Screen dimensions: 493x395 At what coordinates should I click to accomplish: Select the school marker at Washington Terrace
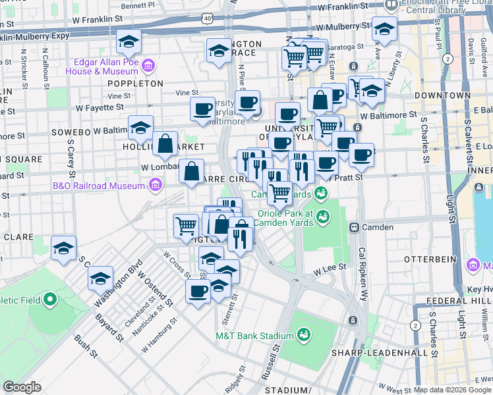click(x=219, y=52)
